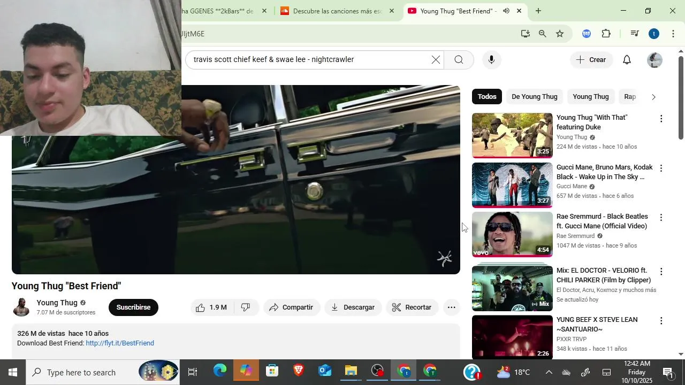Open the Windows notification center icon
Screen dimensions: 685x385
click(668, 372)
